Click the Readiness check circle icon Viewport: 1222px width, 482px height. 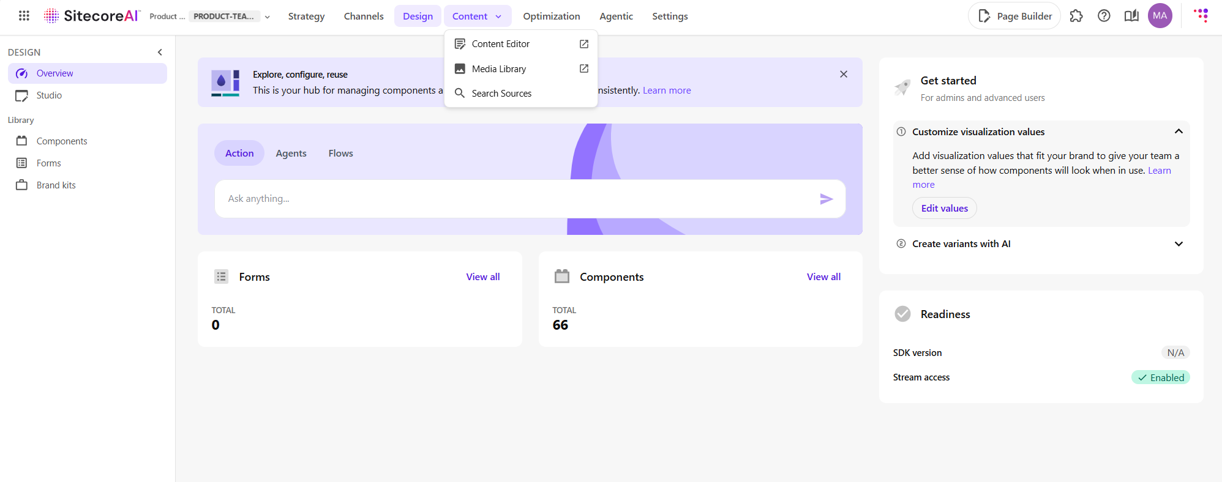[902, 314]
